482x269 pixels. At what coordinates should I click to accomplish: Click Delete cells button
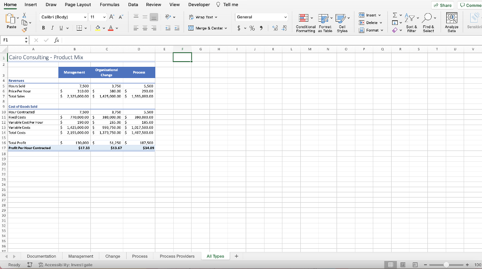(370, 23)
